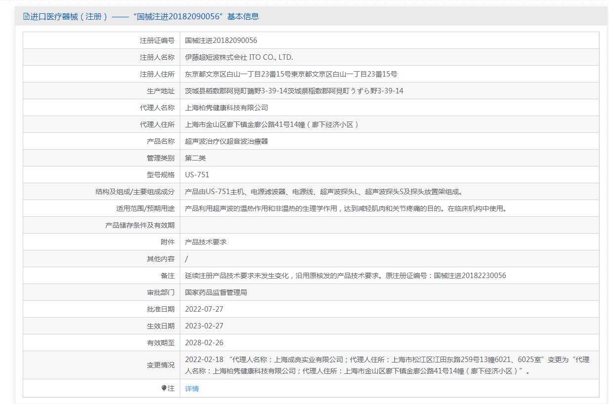Select product name 超声波治疗仪 text

point(226,141)
